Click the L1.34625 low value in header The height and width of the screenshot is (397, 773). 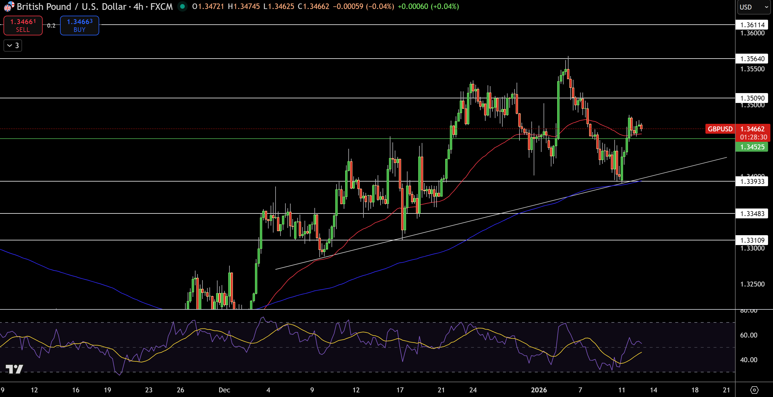(278, 6)
